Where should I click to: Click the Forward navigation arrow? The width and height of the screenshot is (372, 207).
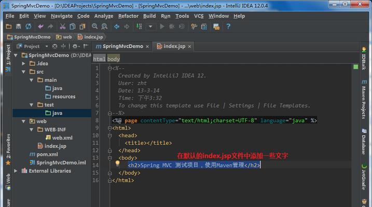pyautogui.click(x=127, y=26)
